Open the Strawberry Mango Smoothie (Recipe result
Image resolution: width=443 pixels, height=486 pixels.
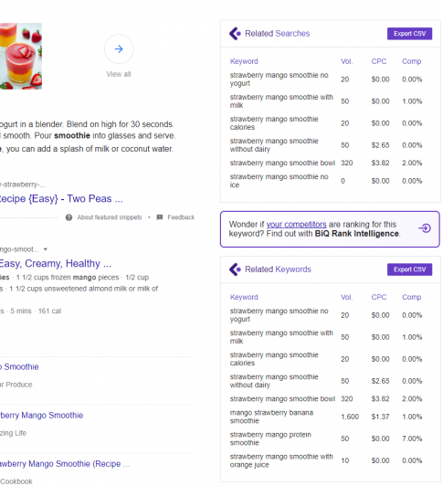coord(65,464)
